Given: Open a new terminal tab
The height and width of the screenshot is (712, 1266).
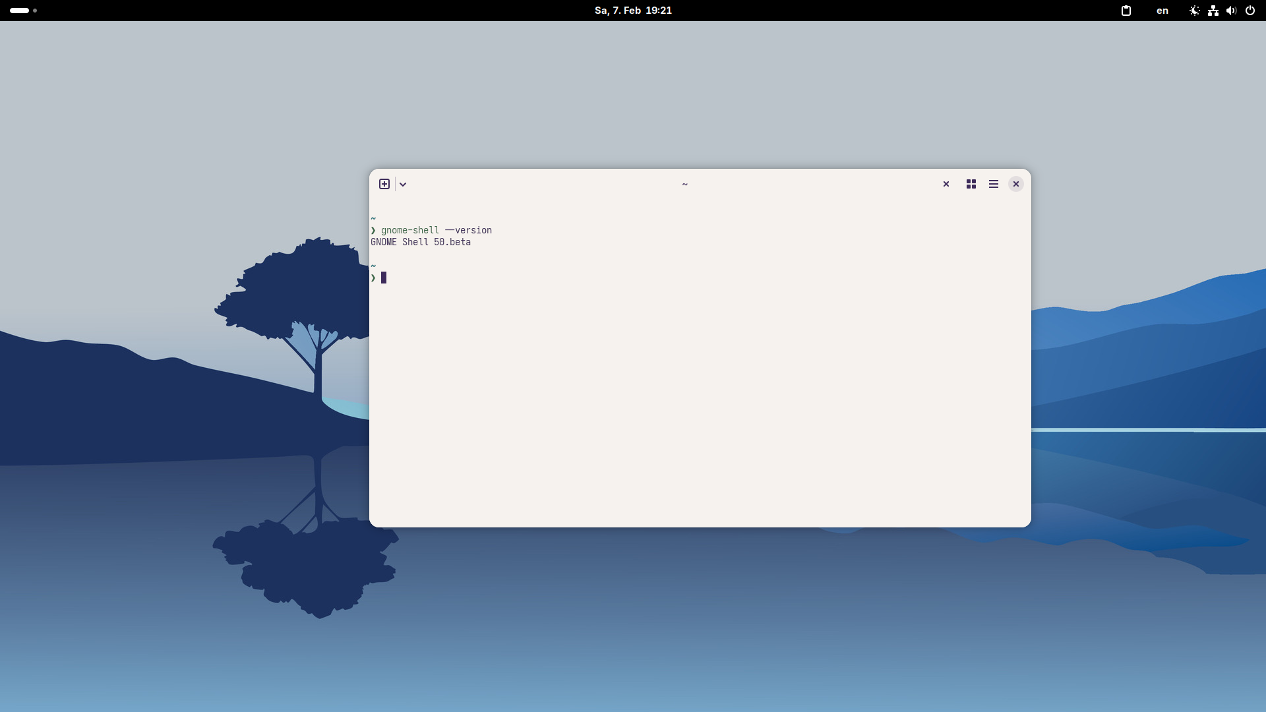Looking at the screenshot, I should pos(384,184).
